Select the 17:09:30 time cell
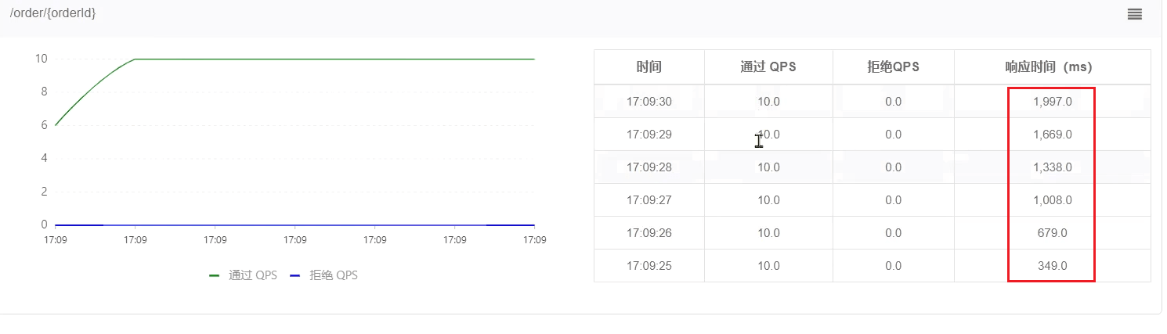 coord(649,102)
